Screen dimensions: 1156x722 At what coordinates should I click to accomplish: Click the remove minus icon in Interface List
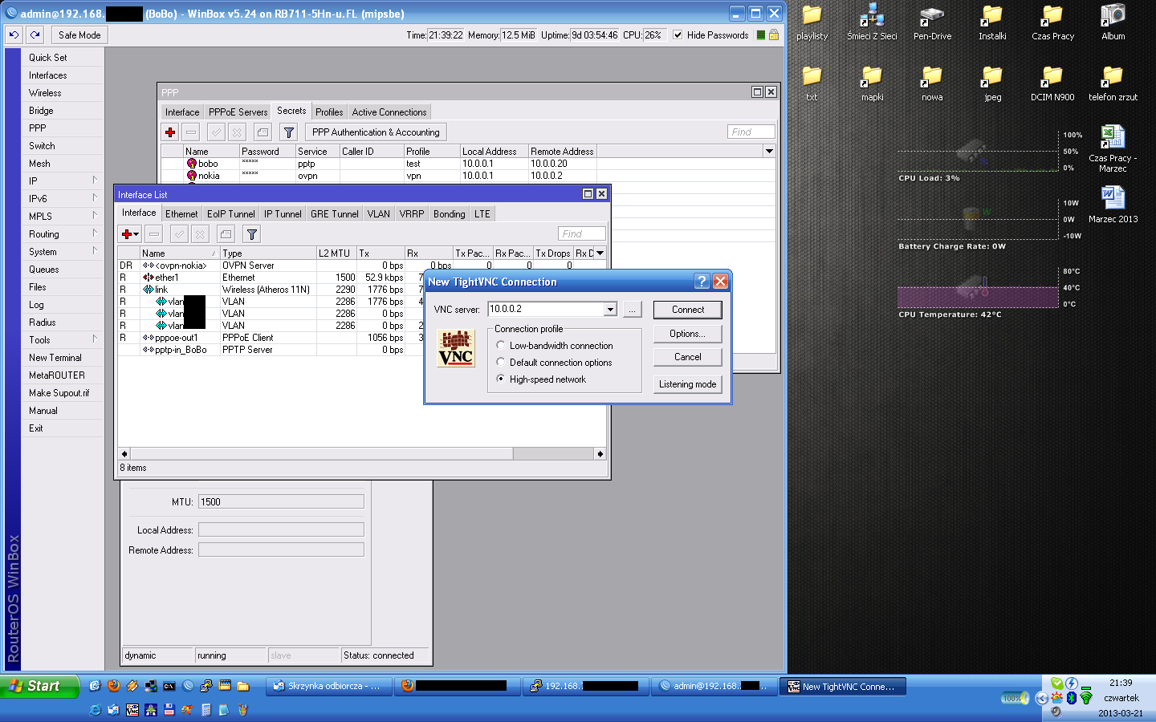pos(154,234)
